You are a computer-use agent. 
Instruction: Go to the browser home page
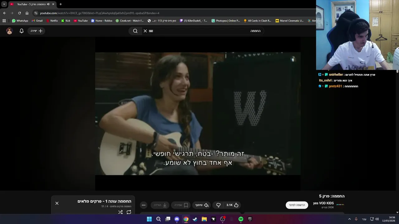27,13
